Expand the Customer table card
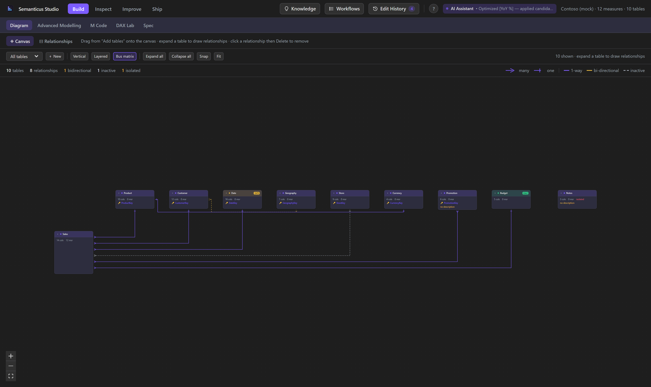 click(x=172, y=193)
